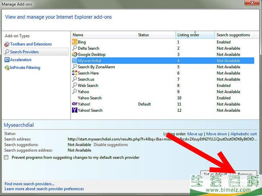
Task: Click listing order 11 in Yahoo! row
Action: (179, 104)
